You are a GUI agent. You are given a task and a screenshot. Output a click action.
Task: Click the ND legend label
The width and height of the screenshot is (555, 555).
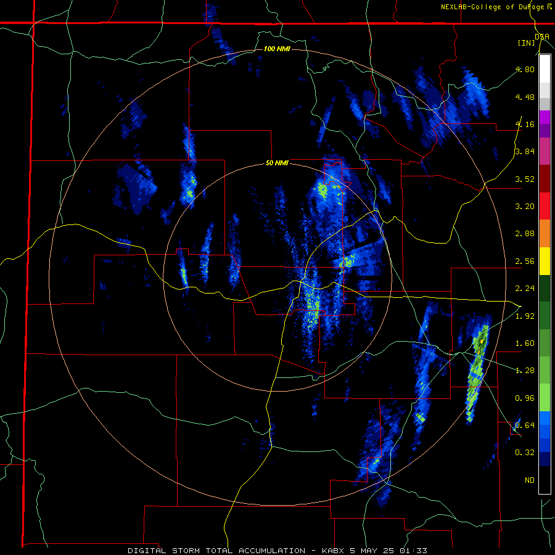[x=530, y=480]
